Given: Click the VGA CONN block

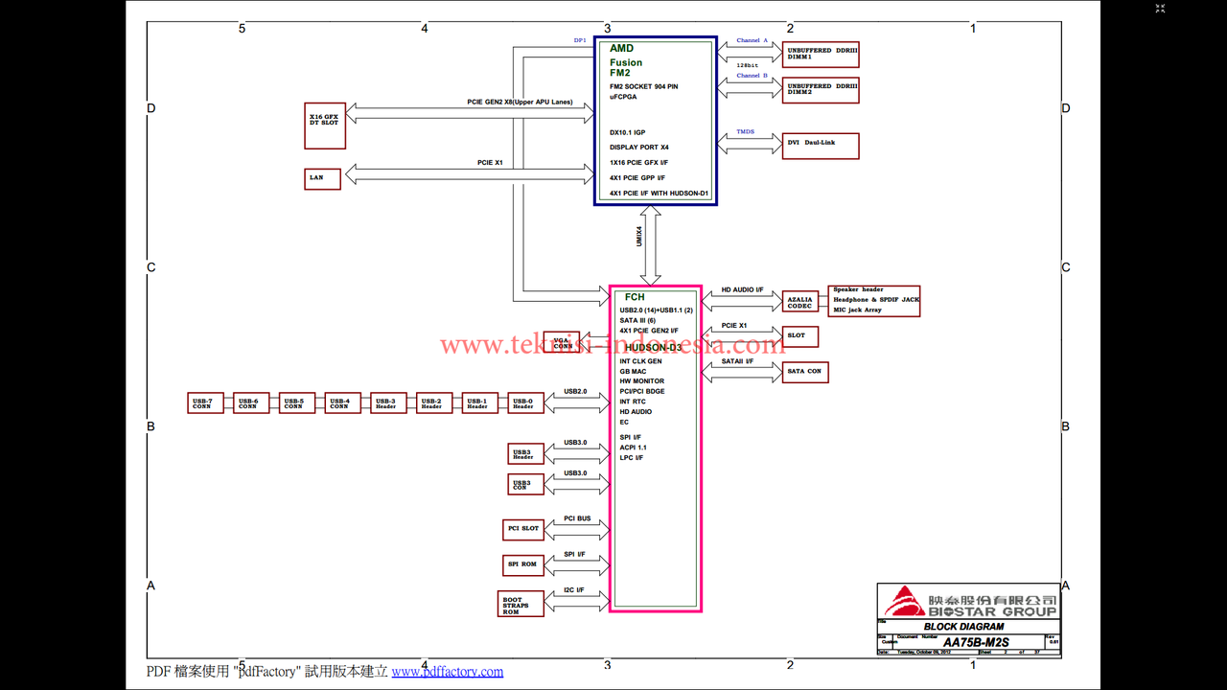Looking at the screenshot, I should pyautogui.click(x=562, y=342).
